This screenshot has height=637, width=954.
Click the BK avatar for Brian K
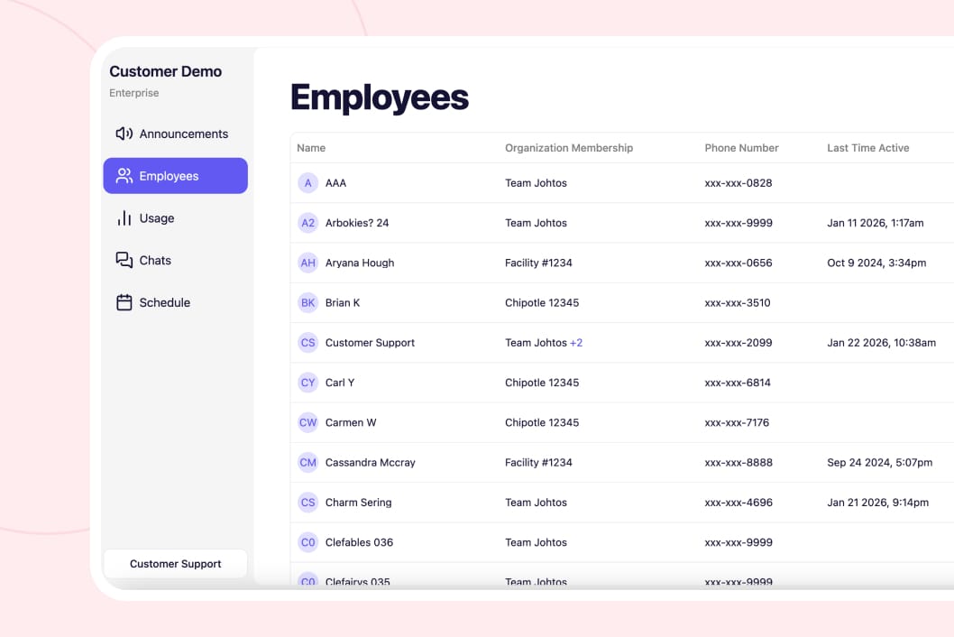tap(307, 302)
